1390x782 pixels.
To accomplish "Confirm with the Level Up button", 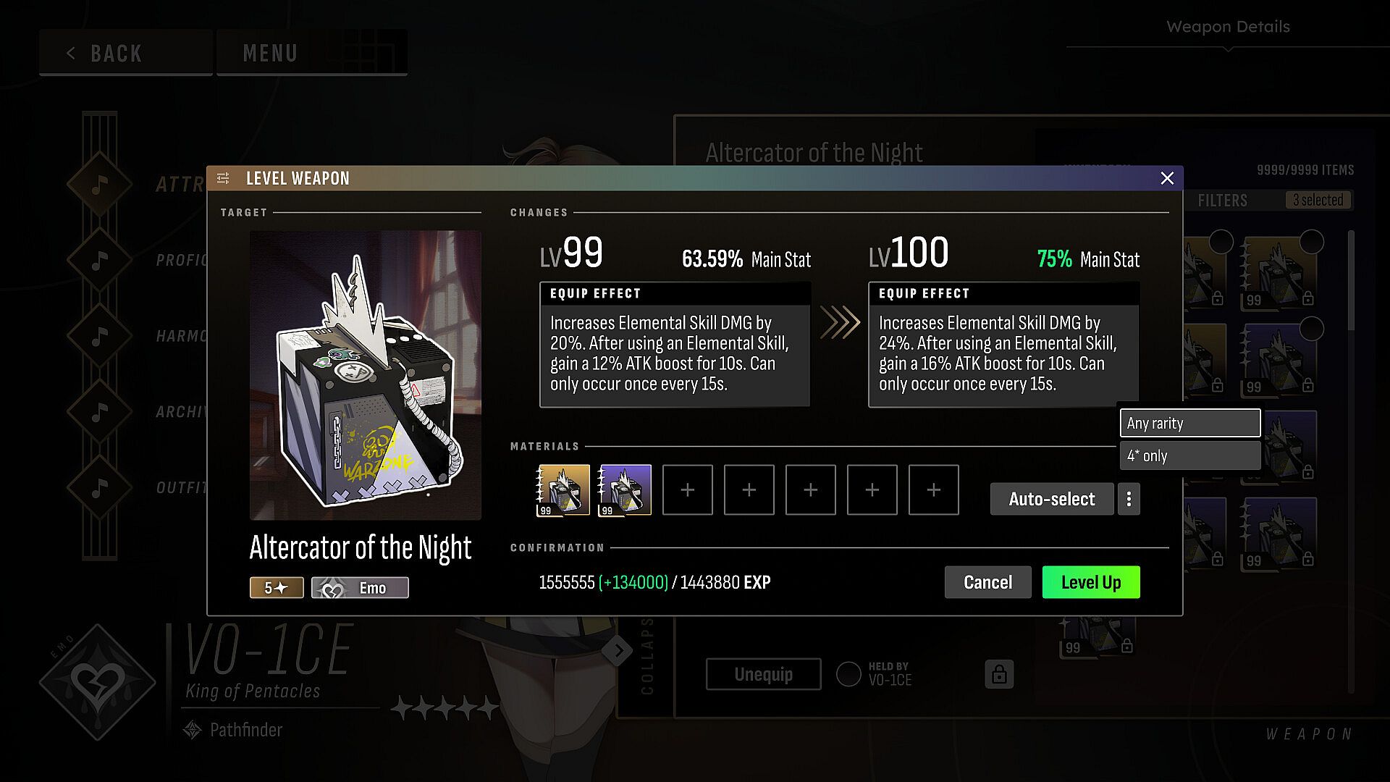I will tap(1091, 582).
